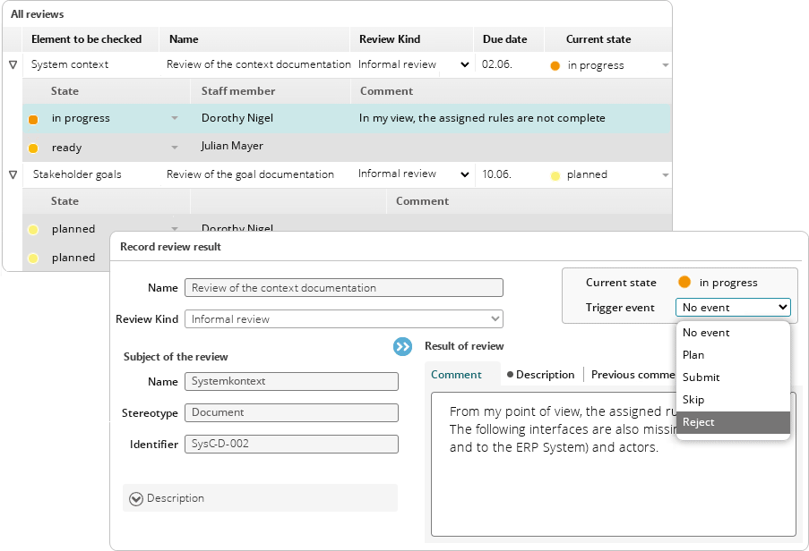Open current state dropdown for System context
The height and width of the screenshot is (551, 809).
665,65
